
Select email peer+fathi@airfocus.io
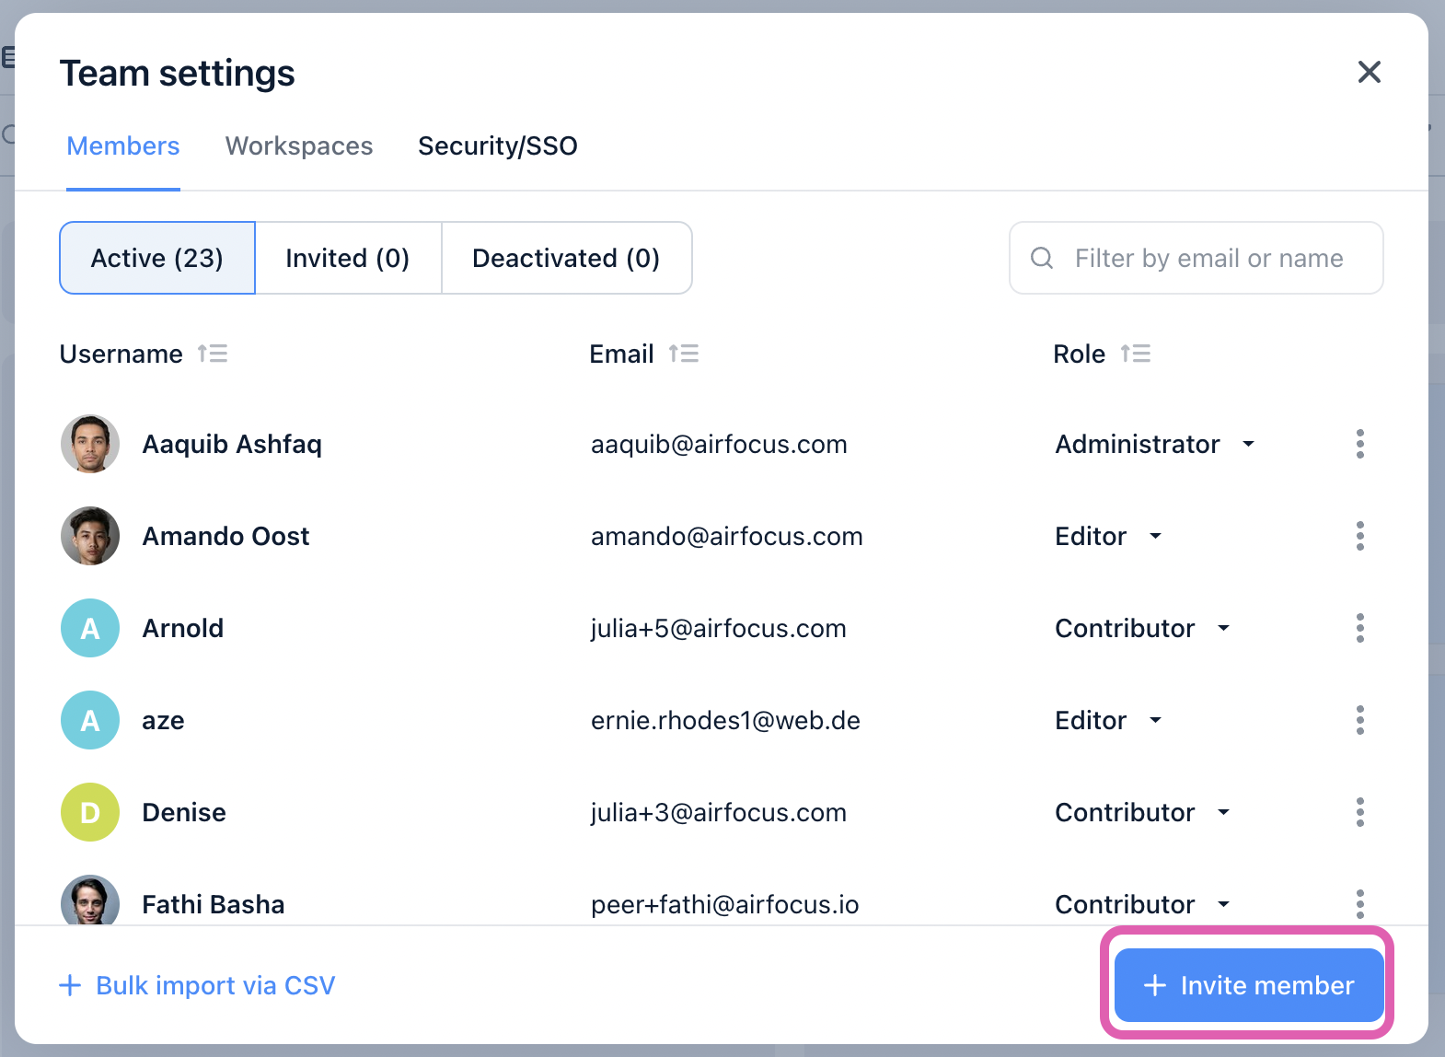[725, 904]
